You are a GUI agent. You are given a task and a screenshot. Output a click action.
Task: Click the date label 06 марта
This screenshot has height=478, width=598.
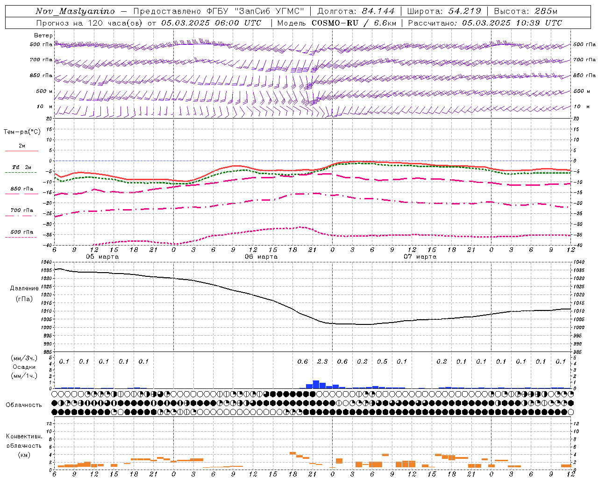261,257
